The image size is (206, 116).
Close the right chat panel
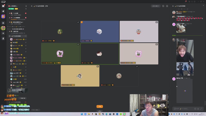[x=203, y=5]
